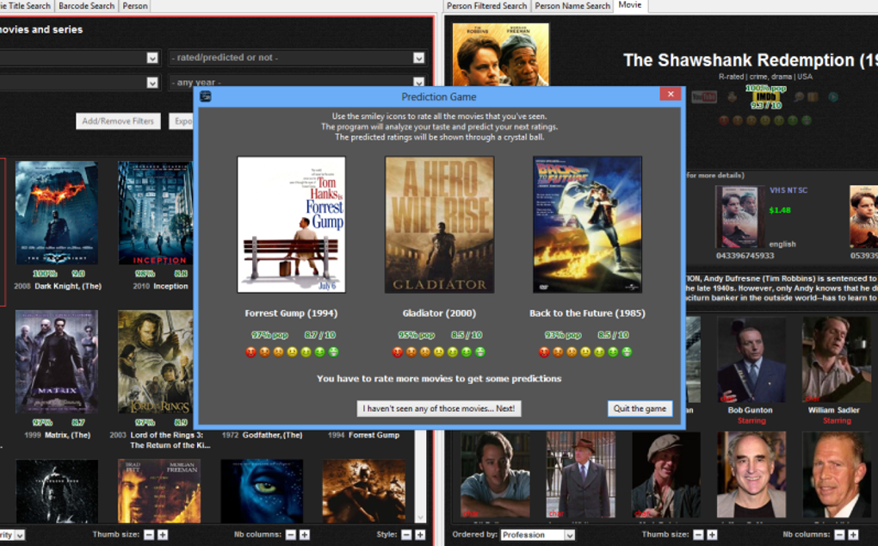Open the 'any year' filter dropdown

point(297,83)
